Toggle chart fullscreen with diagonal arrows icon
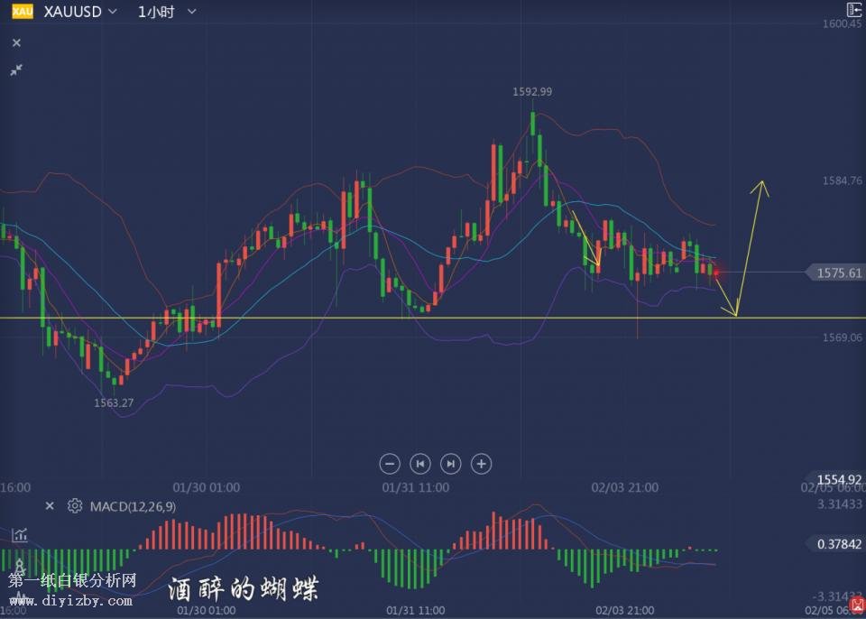 click(x=16, y=69)
